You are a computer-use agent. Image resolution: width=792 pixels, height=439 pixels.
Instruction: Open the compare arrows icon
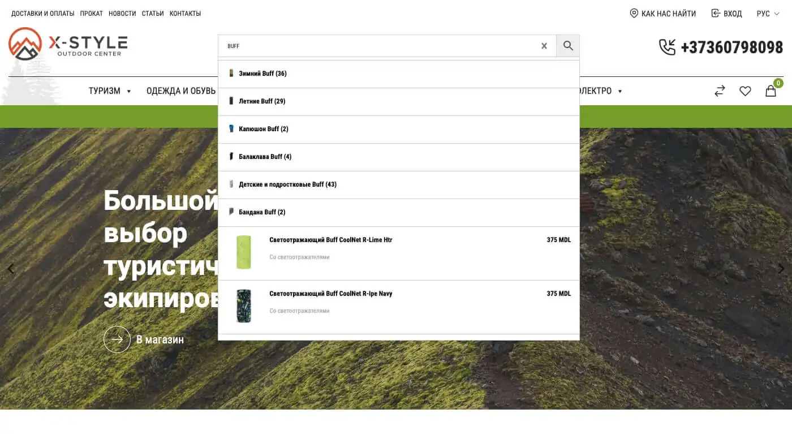point(720,91)
